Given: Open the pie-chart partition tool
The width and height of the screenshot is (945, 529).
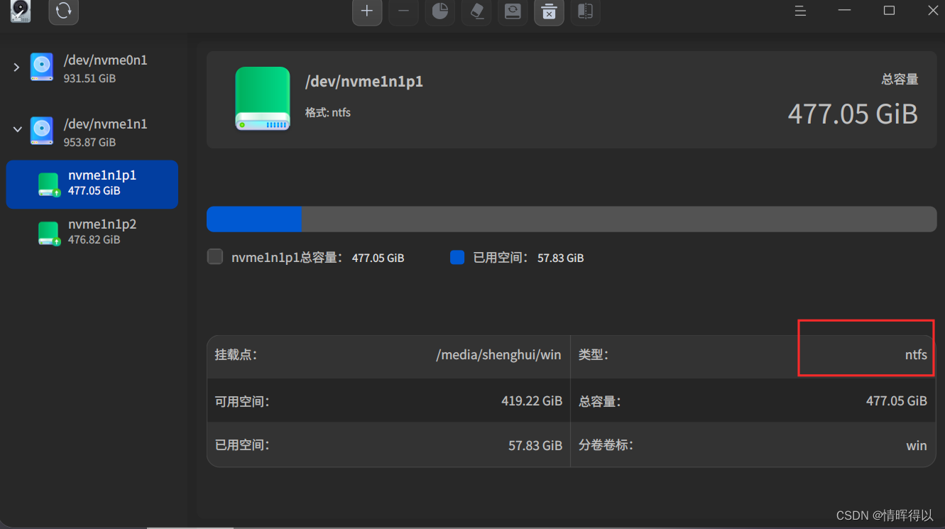Looking at the screenshot, I should coord(440,11).
